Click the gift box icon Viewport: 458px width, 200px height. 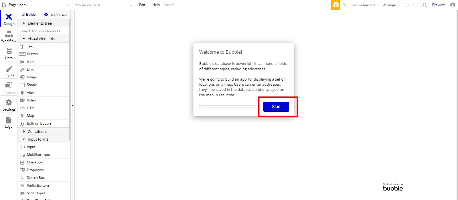[x=336, y=5]
